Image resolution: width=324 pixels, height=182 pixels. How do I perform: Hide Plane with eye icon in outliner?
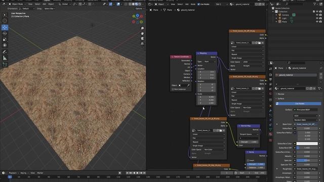[317, 21]
